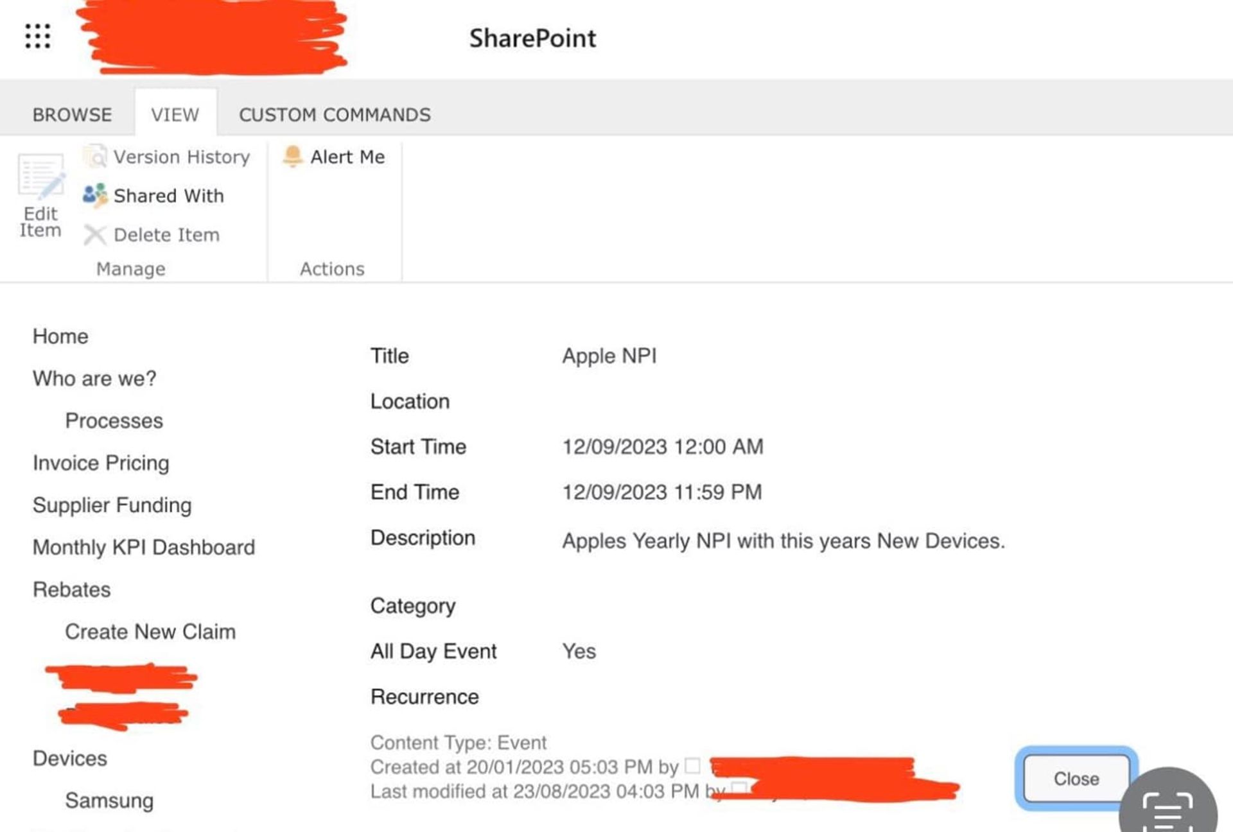The height and width of the screenshot is (832, 1233).
Task: Click the Shared With icon
Action: tap(93, 195)
